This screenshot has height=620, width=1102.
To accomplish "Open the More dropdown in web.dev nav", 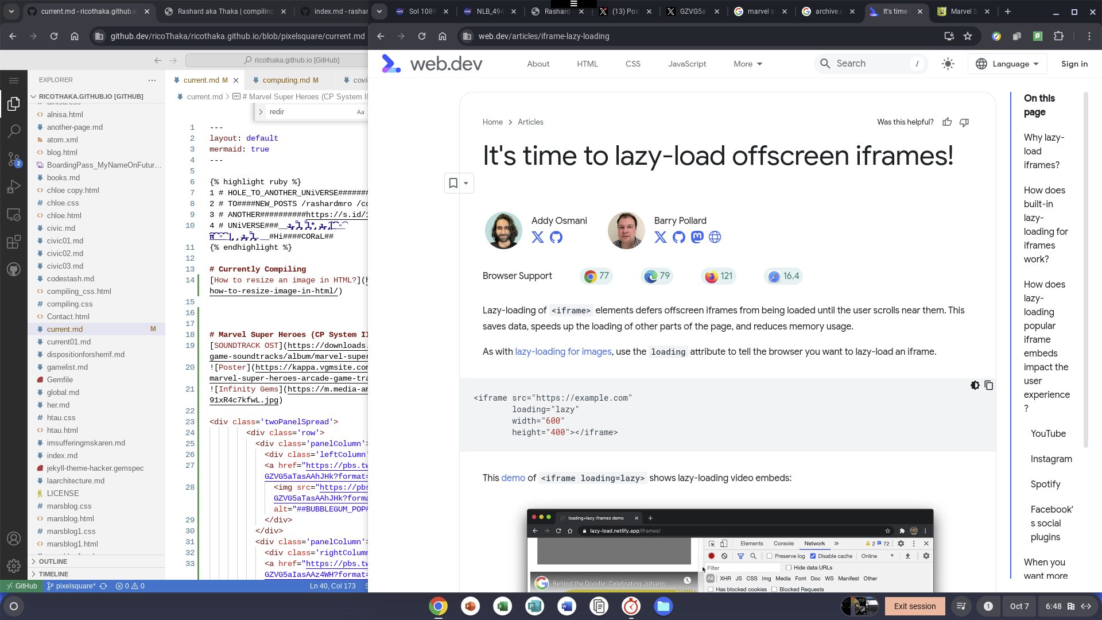I will click(x=748, y=64).
